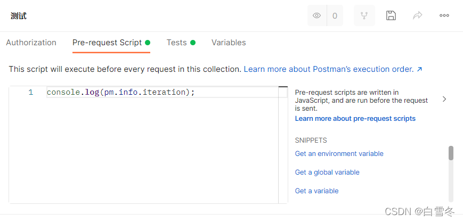Open the Tests tab
This screenshot has height=222, width=463.
click(176, 43)
